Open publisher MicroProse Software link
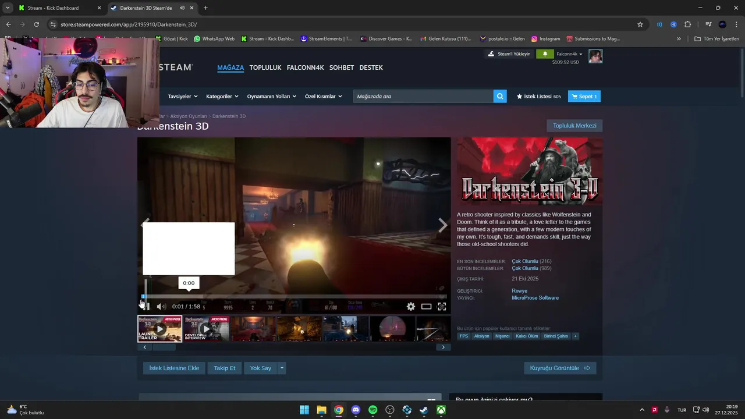Image resolution: width=745 pixels, height=419 pixels. (535, 298)
